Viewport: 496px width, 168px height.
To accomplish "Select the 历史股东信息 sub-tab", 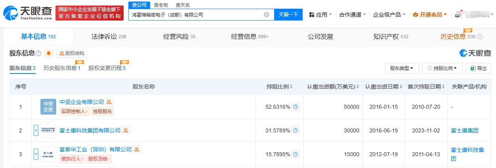I will point(62,68).
